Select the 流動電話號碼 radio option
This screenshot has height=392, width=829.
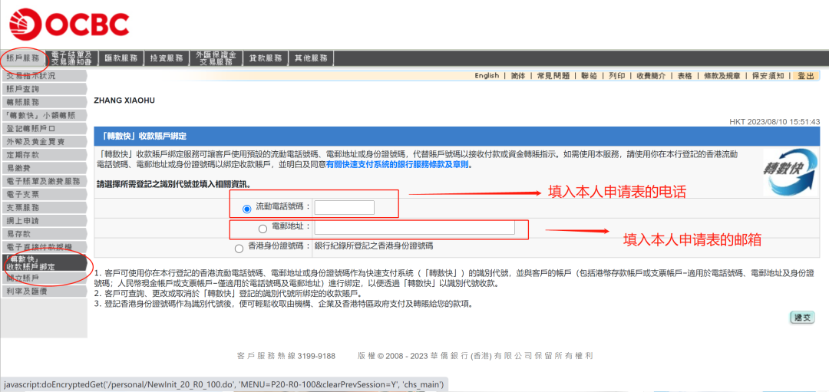coord(246,209)
